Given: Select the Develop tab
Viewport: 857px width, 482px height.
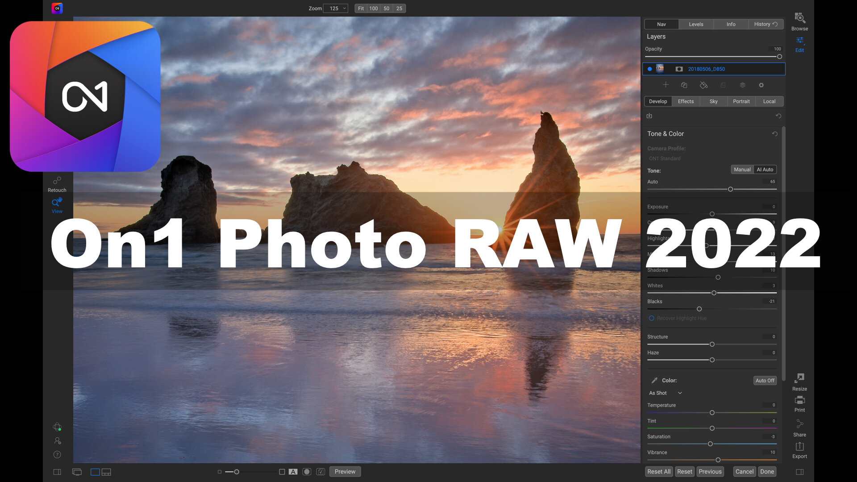Looking at the screenshot, I should tap(658, 101).
